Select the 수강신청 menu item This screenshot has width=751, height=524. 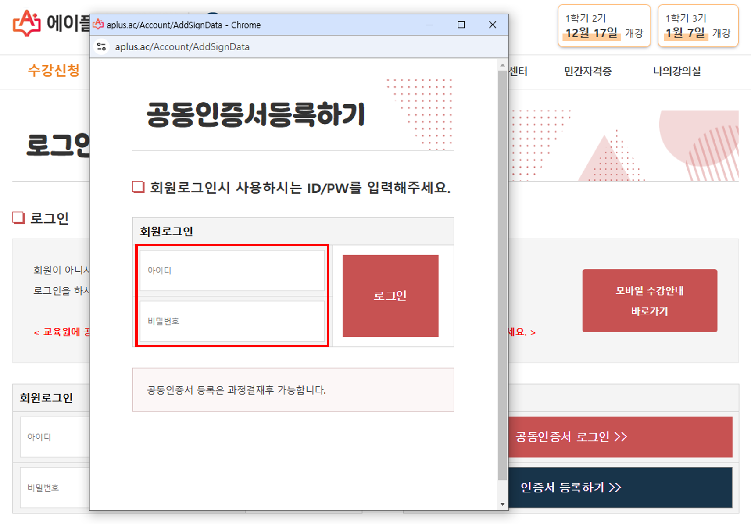pos(54,71)
